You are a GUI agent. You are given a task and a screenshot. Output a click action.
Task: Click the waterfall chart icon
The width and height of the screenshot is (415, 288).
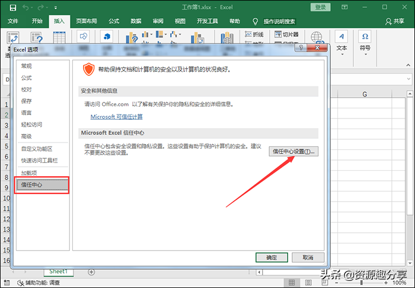(x=174, y=34)
